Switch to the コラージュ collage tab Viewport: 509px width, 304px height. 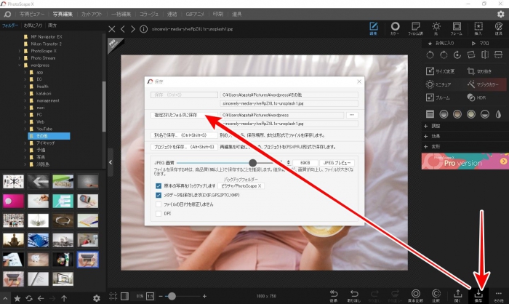tap(148, 15)
